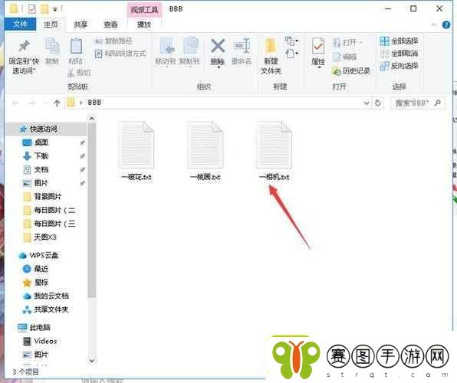Expand the address bar history dropdown

pyautogui.click(x=367, y=103)
